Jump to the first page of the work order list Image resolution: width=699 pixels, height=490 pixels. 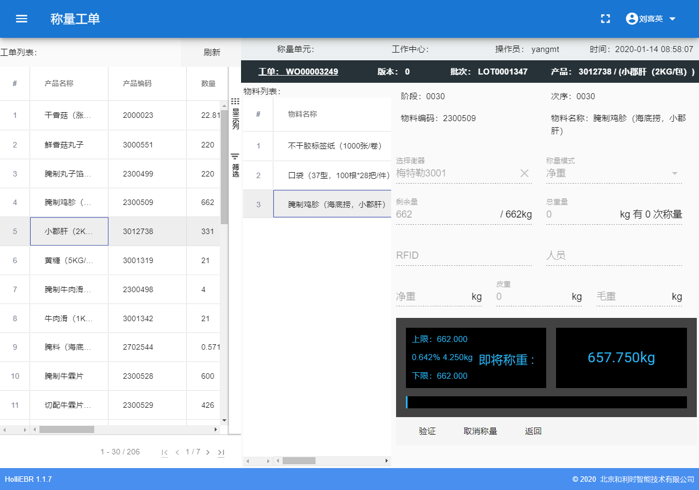164,452
